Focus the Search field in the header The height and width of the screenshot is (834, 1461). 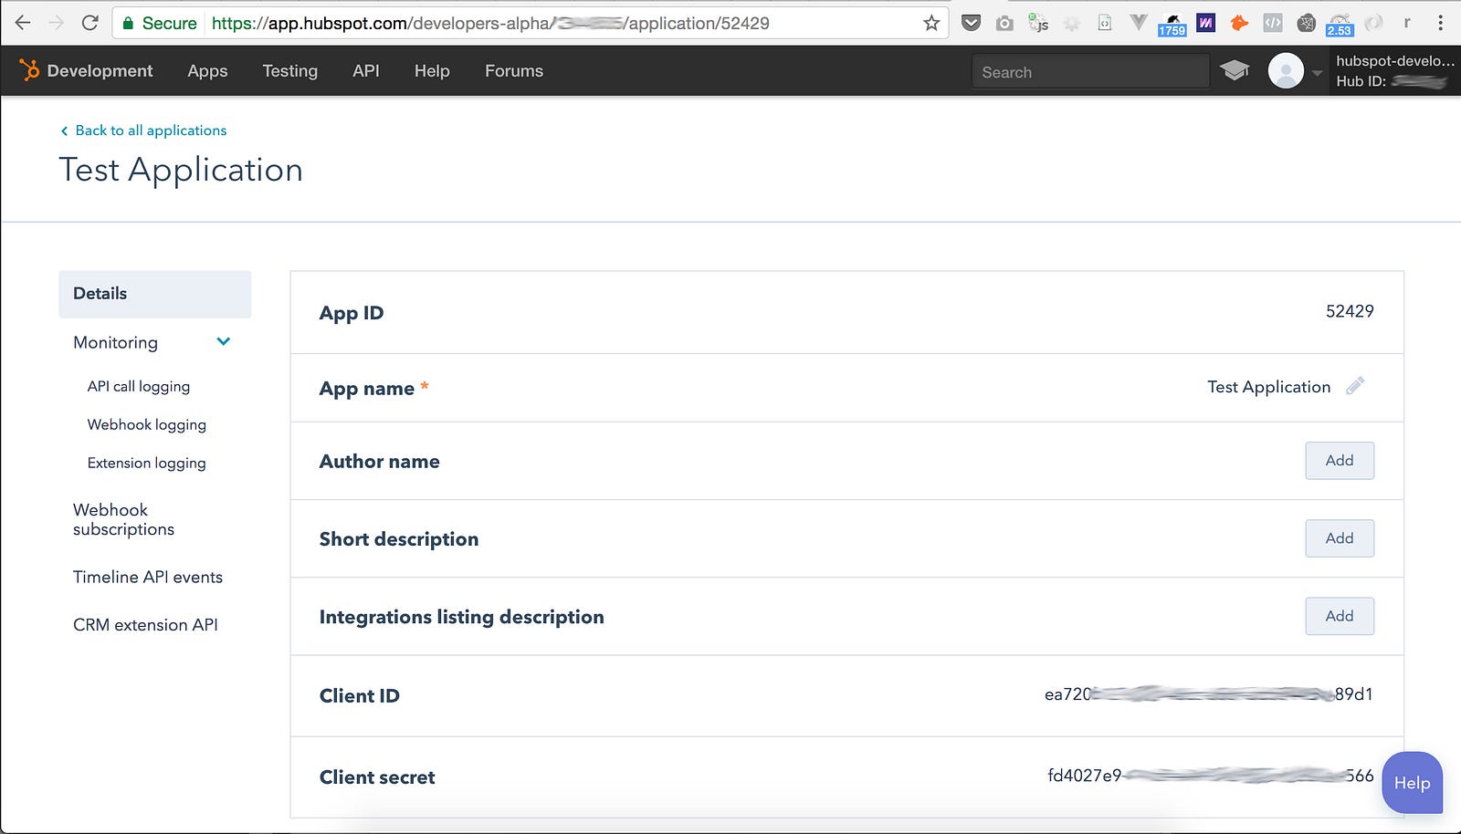coord(1090,72)
